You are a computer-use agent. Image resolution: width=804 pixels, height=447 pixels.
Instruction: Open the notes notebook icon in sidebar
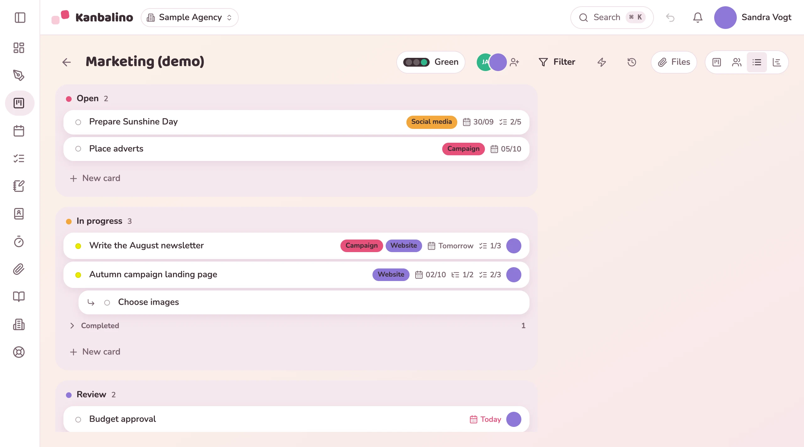pyautogui.click(x=19, y=186)
